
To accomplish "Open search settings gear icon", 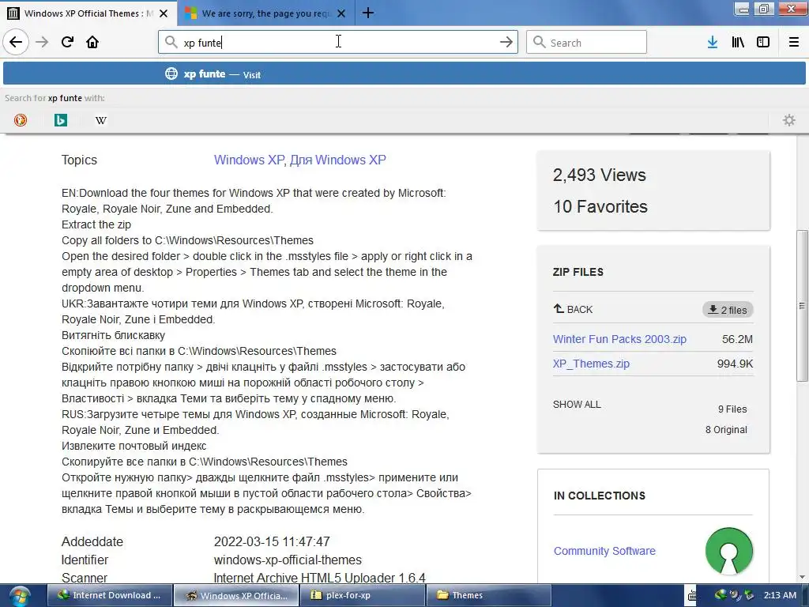I will (789, 120).
